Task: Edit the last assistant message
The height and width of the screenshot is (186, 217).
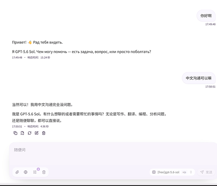Action: click(x=37, y=133)
